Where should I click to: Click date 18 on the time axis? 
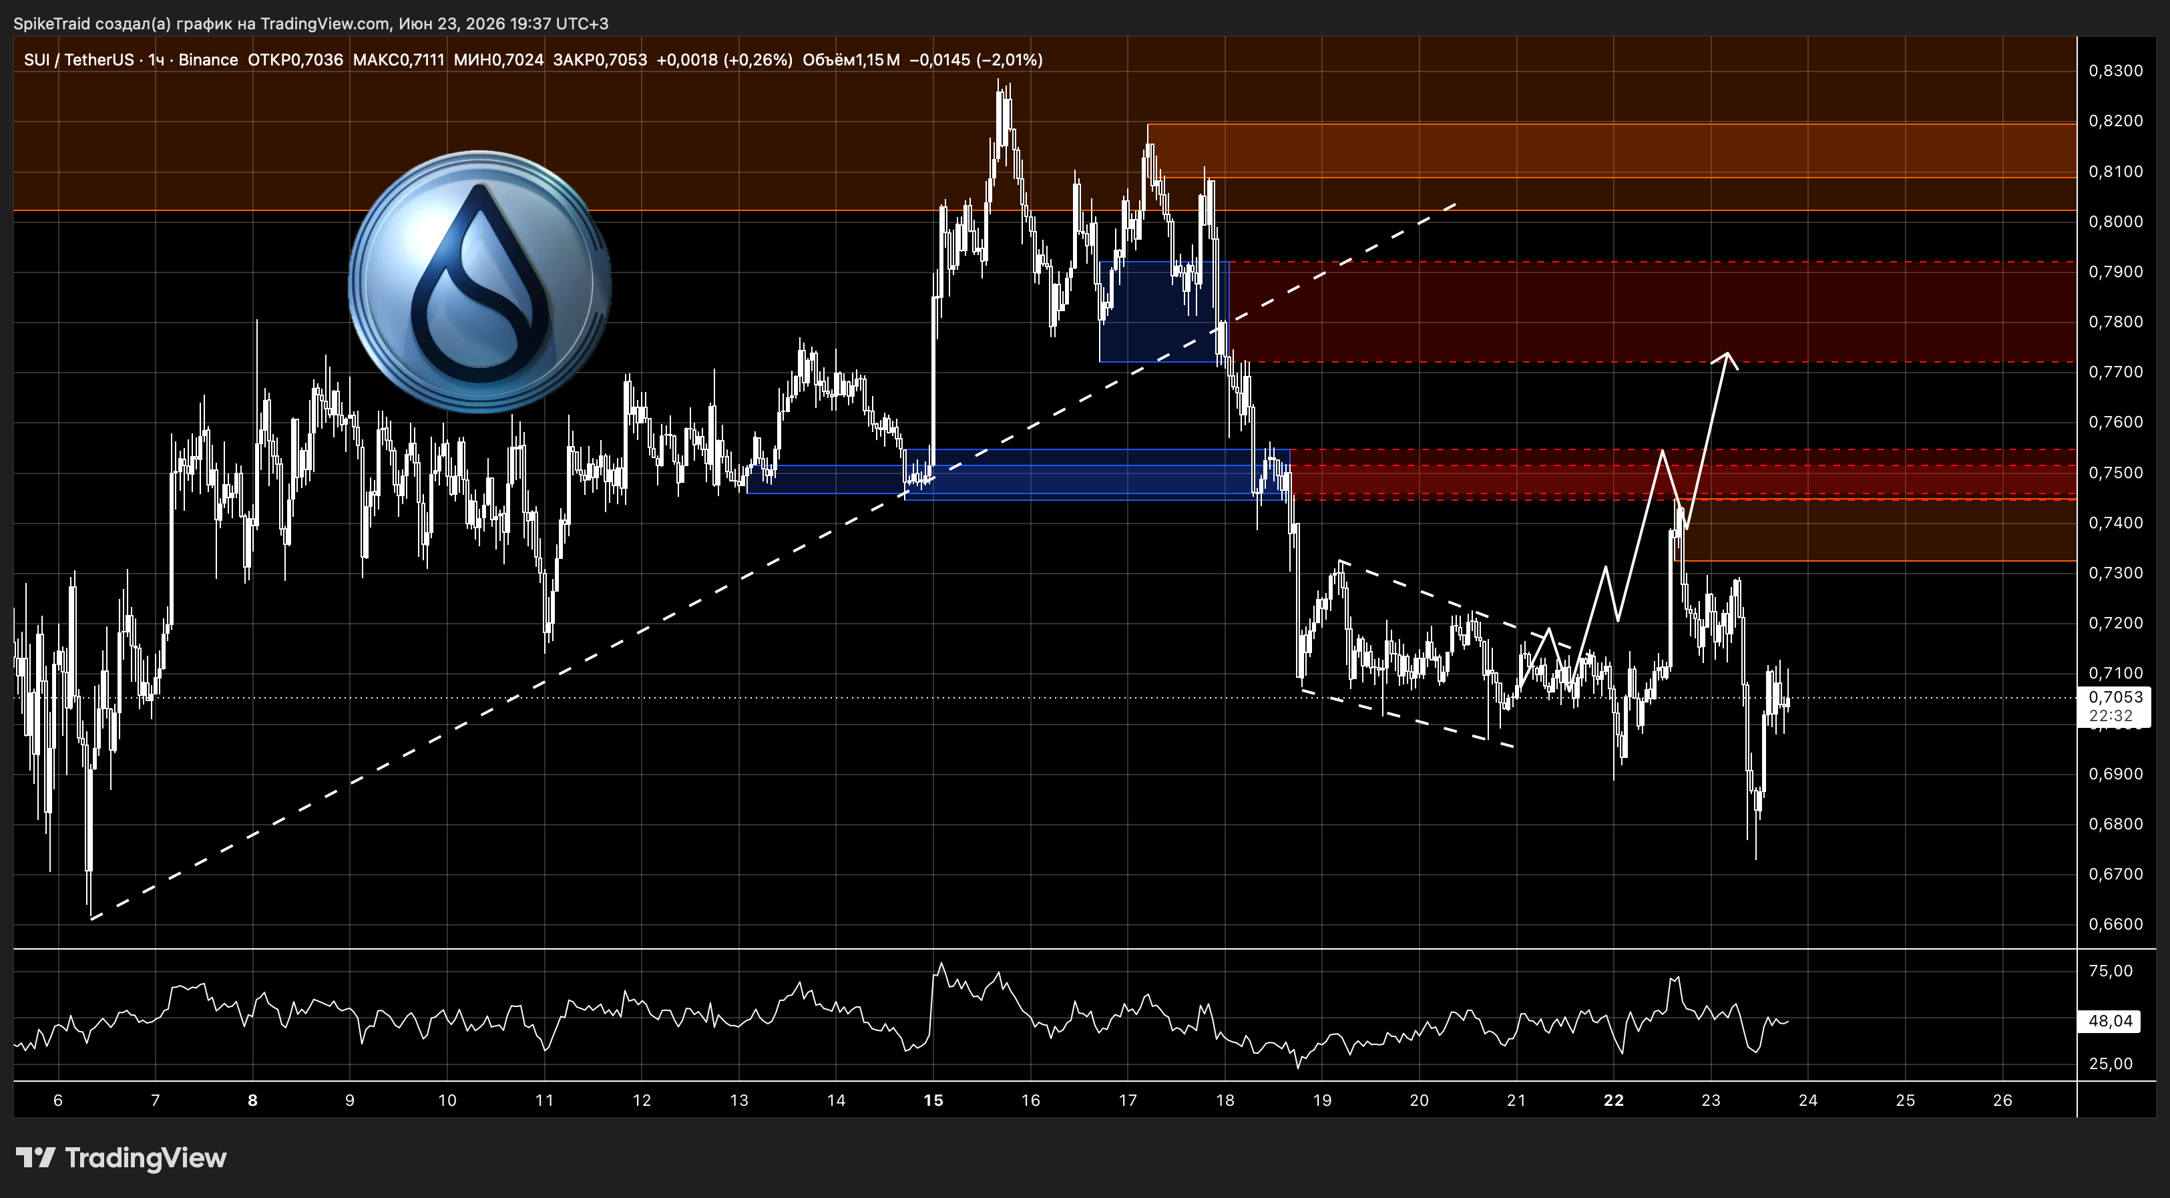(1225, 1101)
